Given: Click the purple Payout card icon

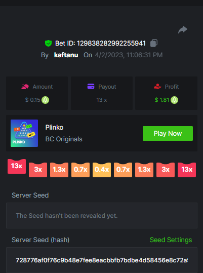Looking at the screenshot, I should point(91,86).
